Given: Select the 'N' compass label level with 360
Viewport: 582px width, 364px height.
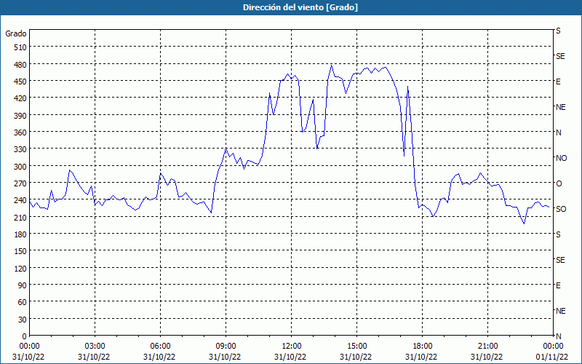Looking at the screenshot, I should (x=559, y=132).
